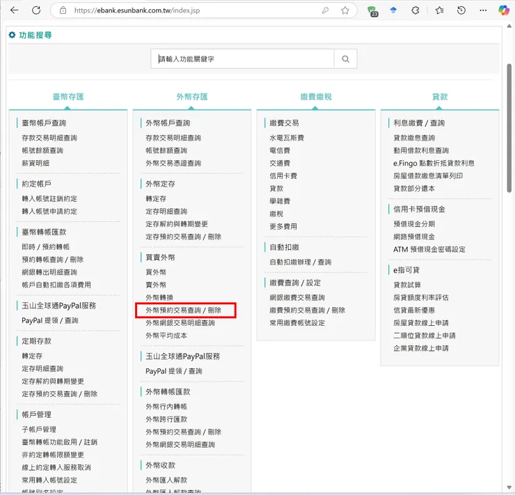This screenshot has width=515, height=495.
Task: Open the highlighted 外幣預約交易查詢 / 刪除 under 買賣外幣
Action: (183, 311)
